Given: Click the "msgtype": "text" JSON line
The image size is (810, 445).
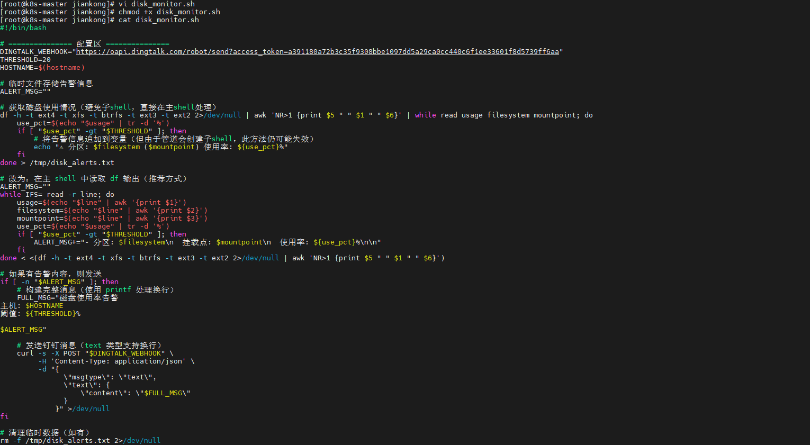Looking at the screenshot, I should click(110, 377).
